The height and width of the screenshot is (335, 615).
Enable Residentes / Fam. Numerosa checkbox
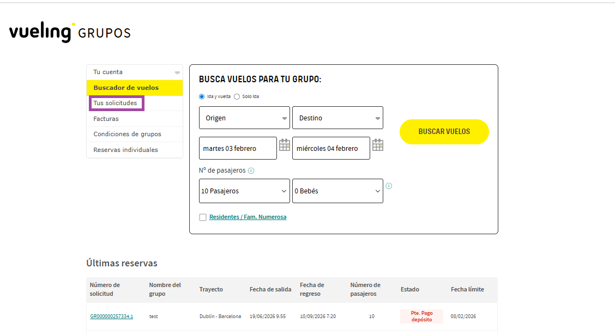tap(203, 217)
